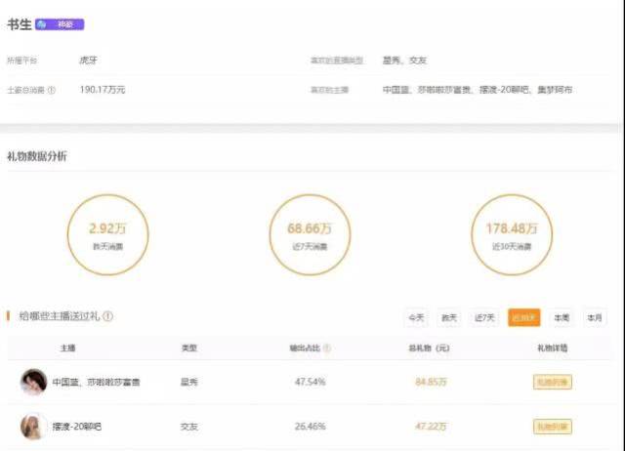Click the user name 书生 title
The height and width of the screenshot is (451, 625).
click(x=20, y=24)
